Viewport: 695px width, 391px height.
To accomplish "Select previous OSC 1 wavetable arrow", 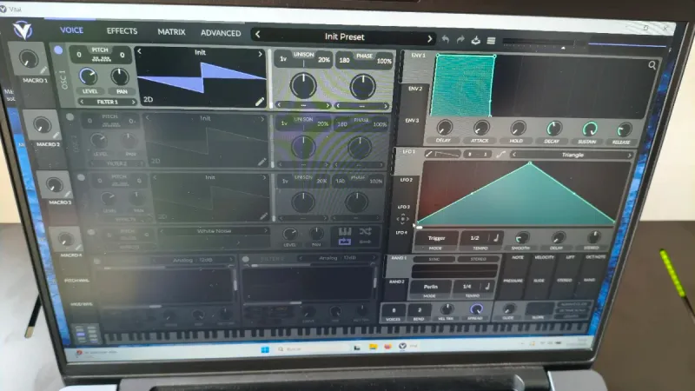I will (x=139, y=51).
